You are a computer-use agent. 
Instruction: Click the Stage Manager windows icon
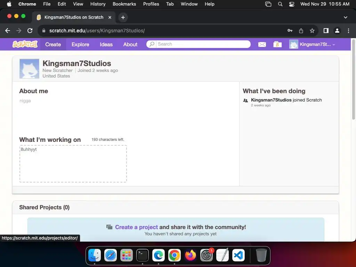click(268, 4)
